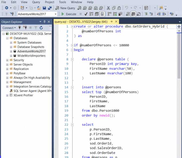Open the File menu
Viewport: 182px width, 158px height.
pyautogui.click(x=3, y=2)
